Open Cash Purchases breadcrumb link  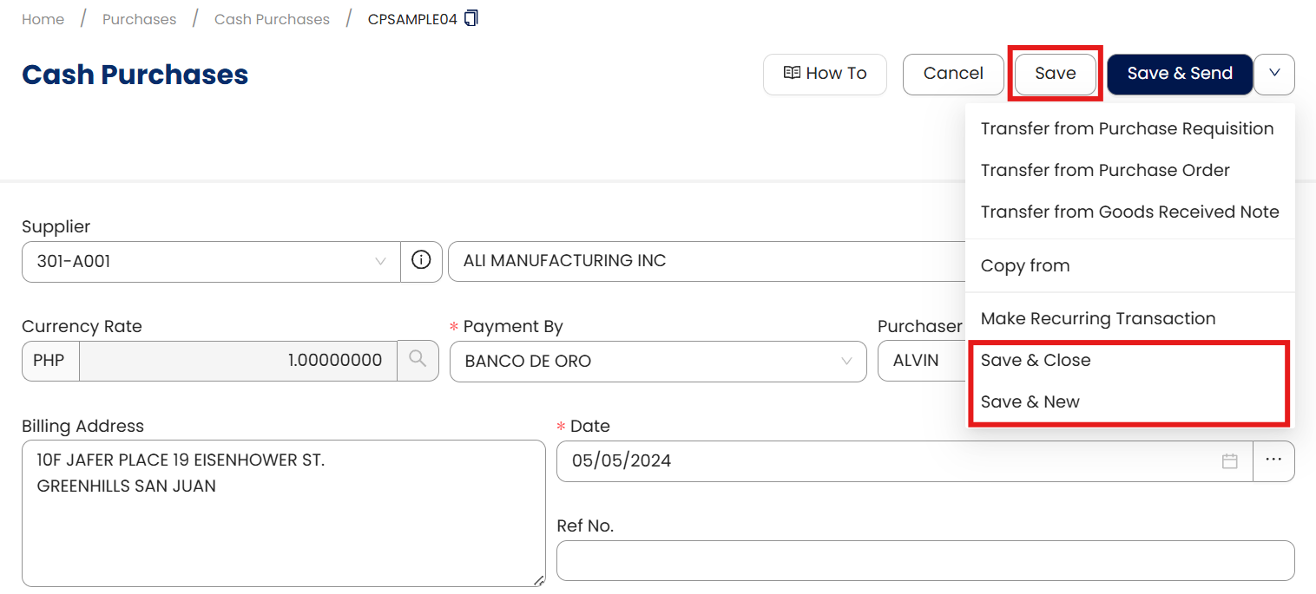pyautogui.click(x=272, y=19)
